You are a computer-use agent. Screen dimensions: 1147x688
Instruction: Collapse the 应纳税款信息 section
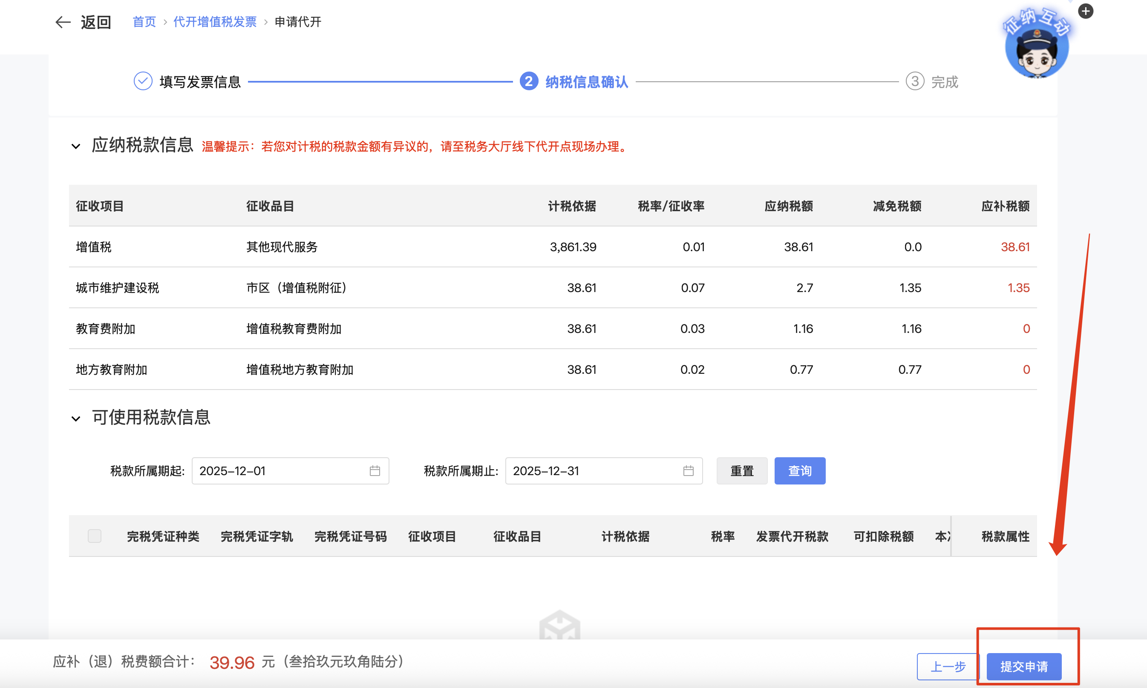(76, 146)
